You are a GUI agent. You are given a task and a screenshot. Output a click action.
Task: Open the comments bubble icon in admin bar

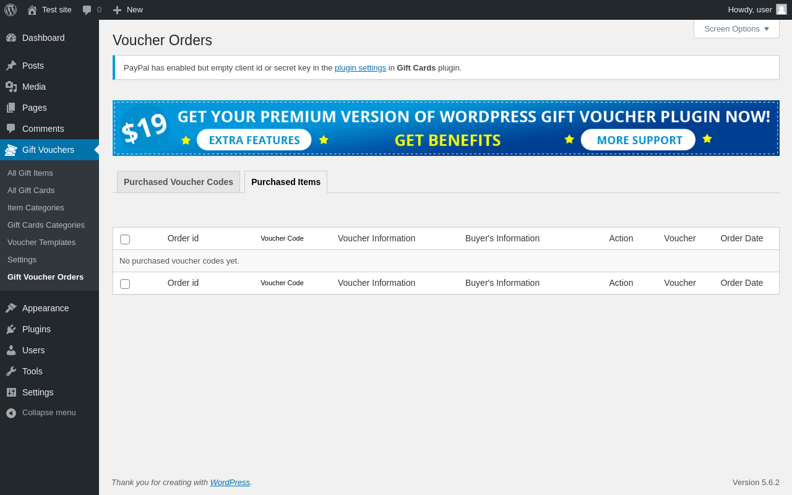[87, 10]
